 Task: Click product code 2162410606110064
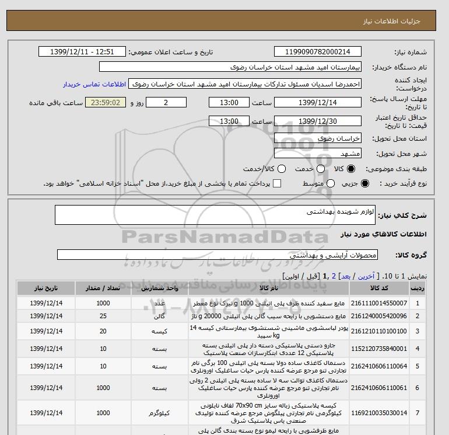coord(379,366)
